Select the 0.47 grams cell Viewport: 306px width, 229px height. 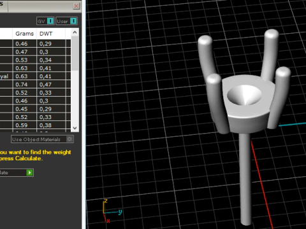coord(24,52)
